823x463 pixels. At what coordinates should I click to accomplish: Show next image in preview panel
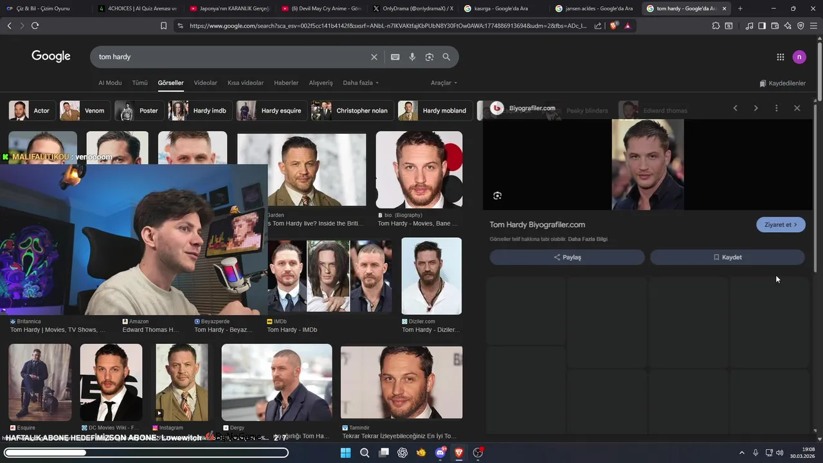755,108
